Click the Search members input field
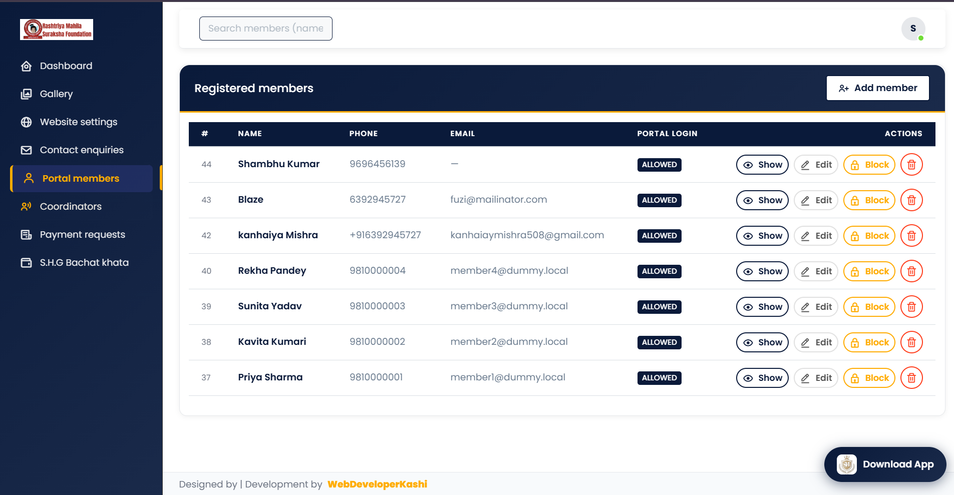Viewport: 954px width, 495px height. [x=266, y=28]
